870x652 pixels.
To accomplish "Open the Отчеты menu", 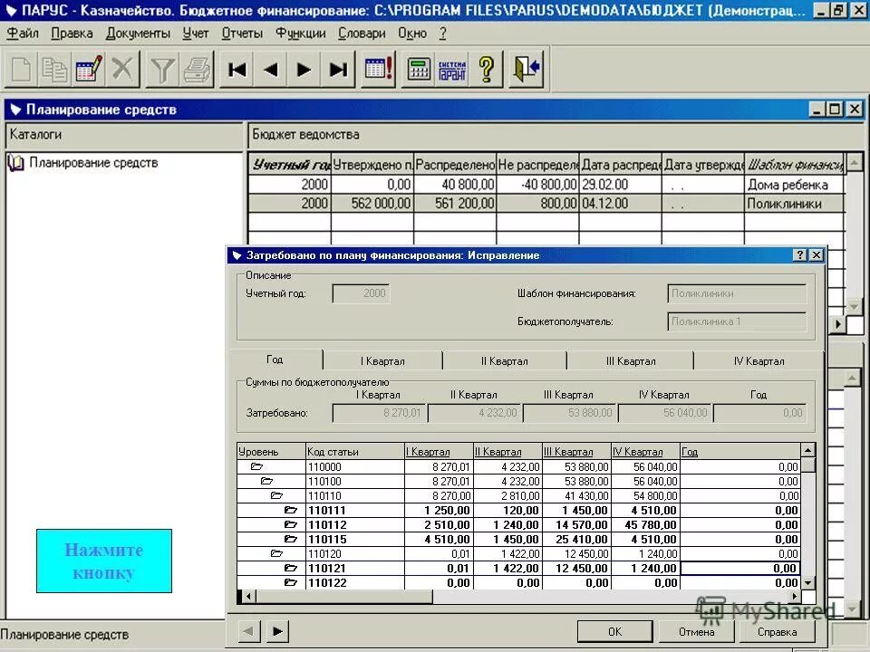I will (242, 34).
